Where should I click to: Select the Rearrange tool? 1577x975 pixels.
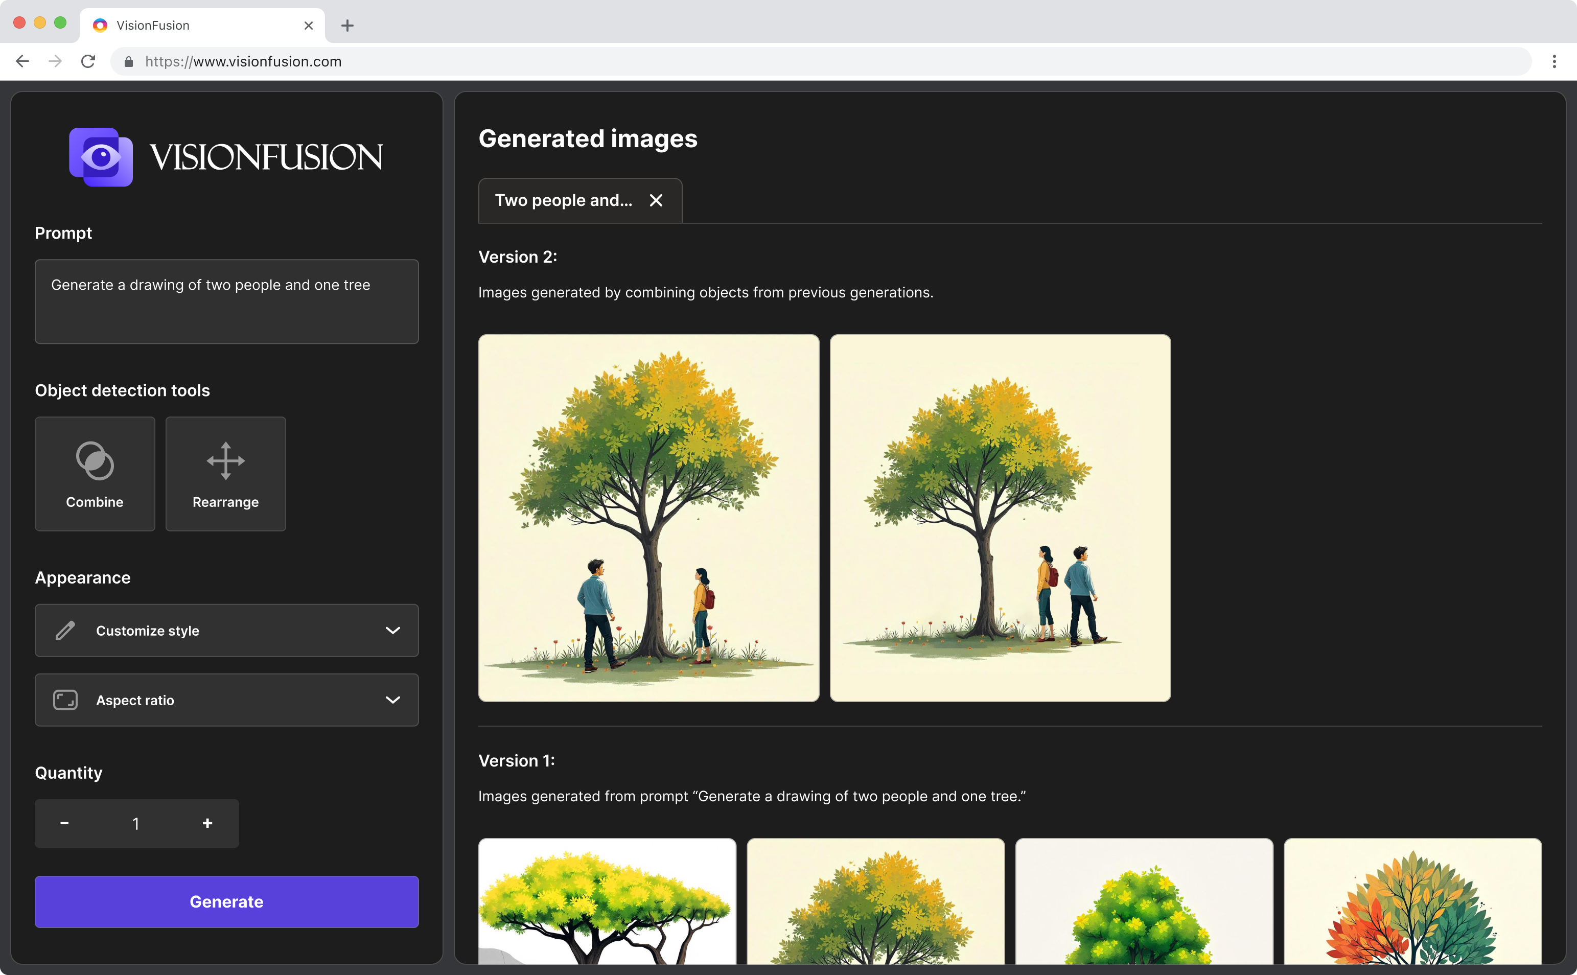tap(225, 473)
